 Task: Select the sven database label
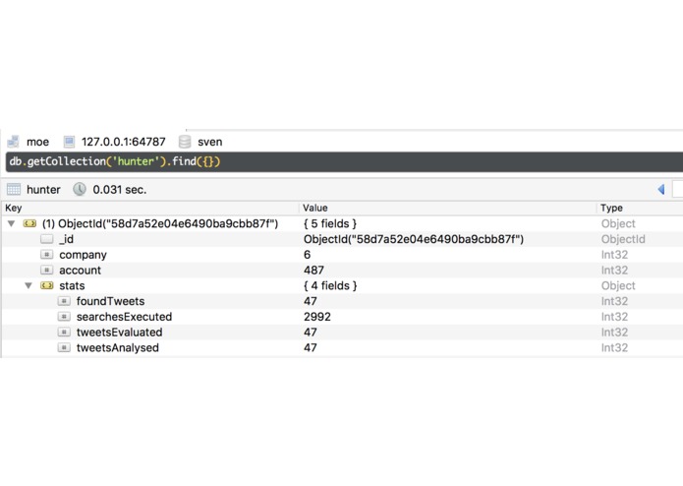click(210, 142)
